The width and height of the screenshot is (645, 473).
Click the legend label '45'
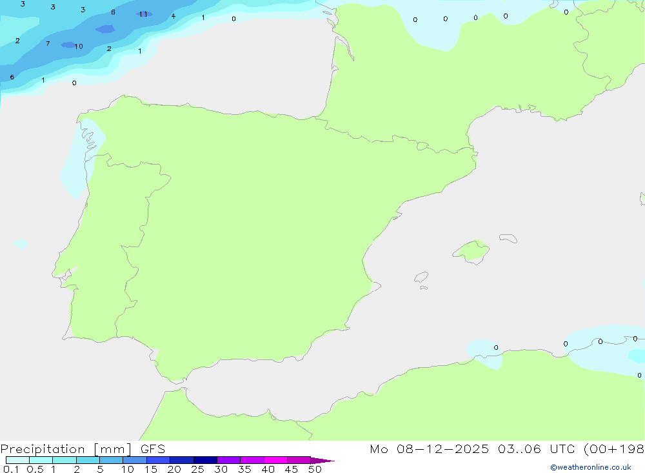(x=292, y=469)
